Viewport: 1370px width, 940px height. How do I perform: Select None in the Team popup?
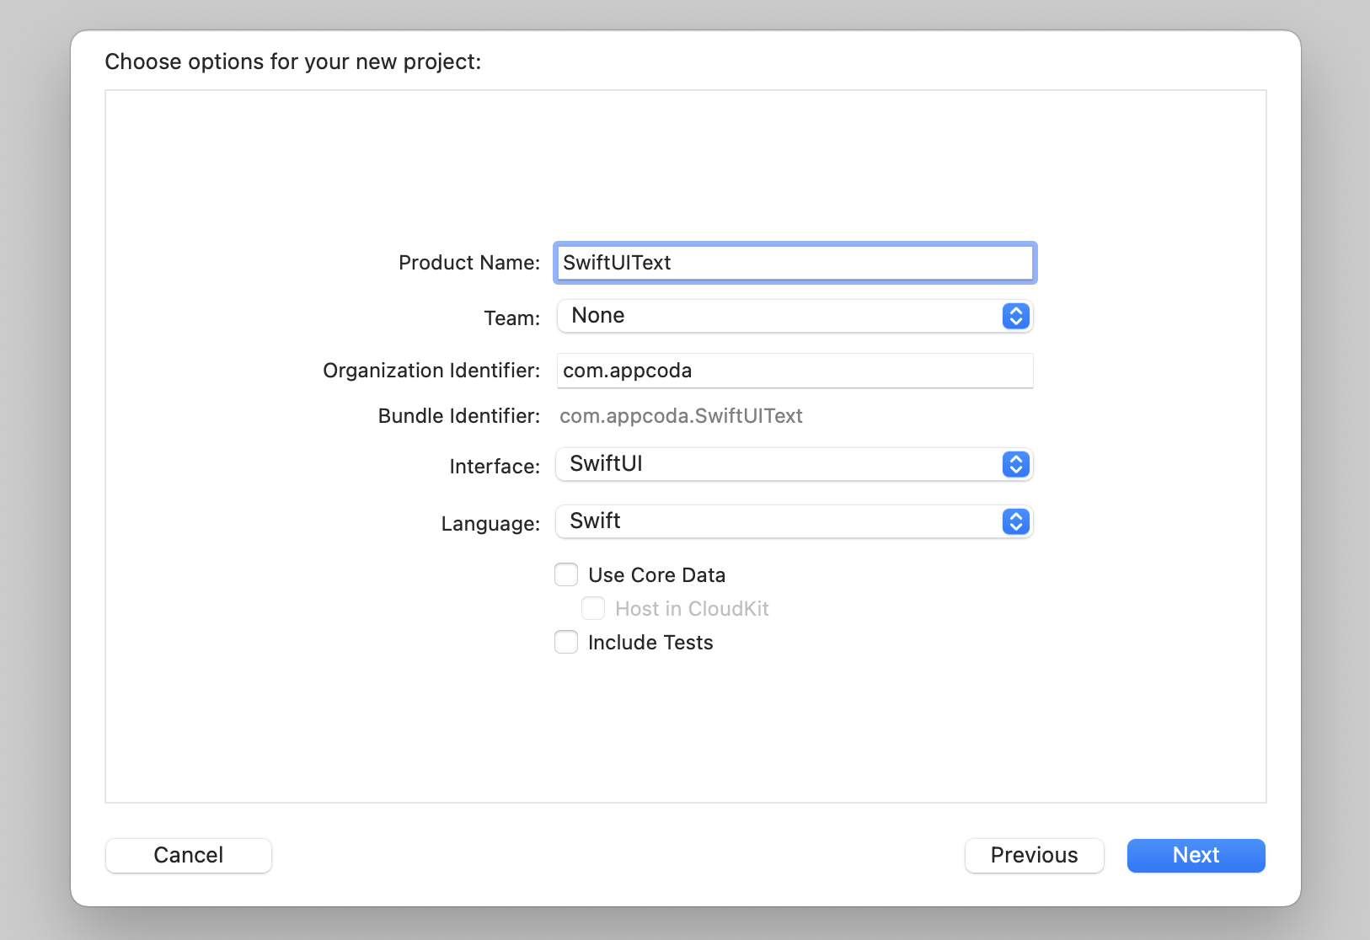598,316
